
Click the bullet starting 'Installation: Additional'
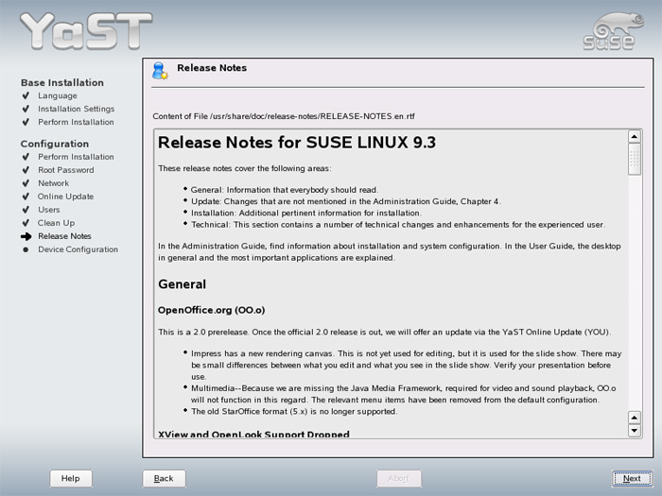click(306, 213)
